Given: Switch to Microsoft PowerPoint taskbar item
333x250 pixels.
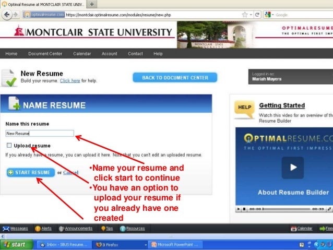Looking at the screenshot, I should (175, 245).
